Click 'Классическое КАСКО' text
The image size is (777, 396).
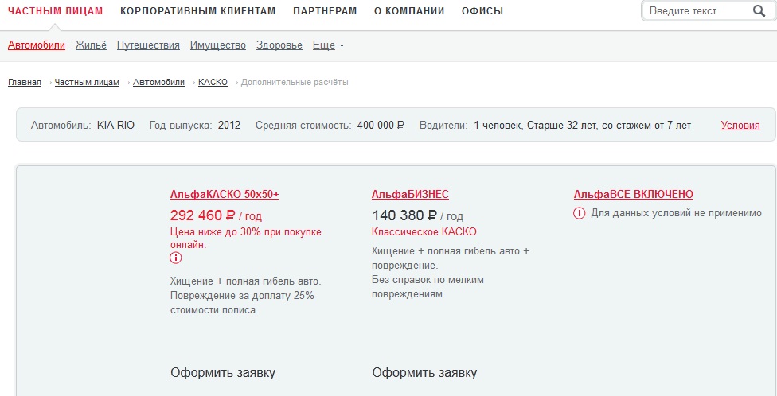424,232
